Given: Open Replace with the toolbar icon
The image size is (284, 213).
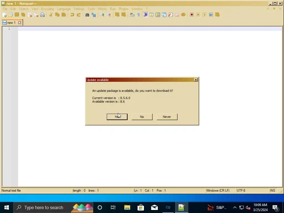Looking at the screenshot, I should (x=94, y=15).
